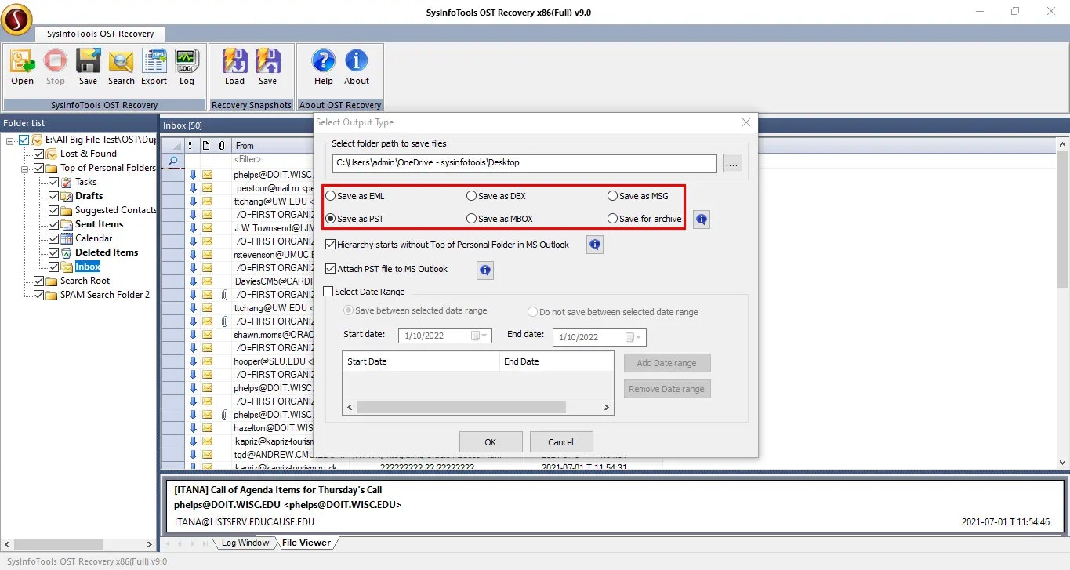
Task: Save a recovery snapshot
Action: point(268,67)
